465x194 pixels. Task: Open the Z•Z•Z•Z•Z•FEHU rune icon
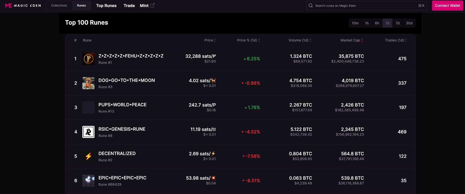pos(88,59)
